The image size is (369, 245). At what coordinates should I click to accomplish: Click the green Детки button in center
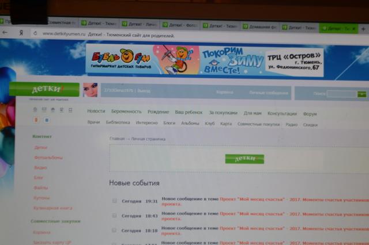244,159
